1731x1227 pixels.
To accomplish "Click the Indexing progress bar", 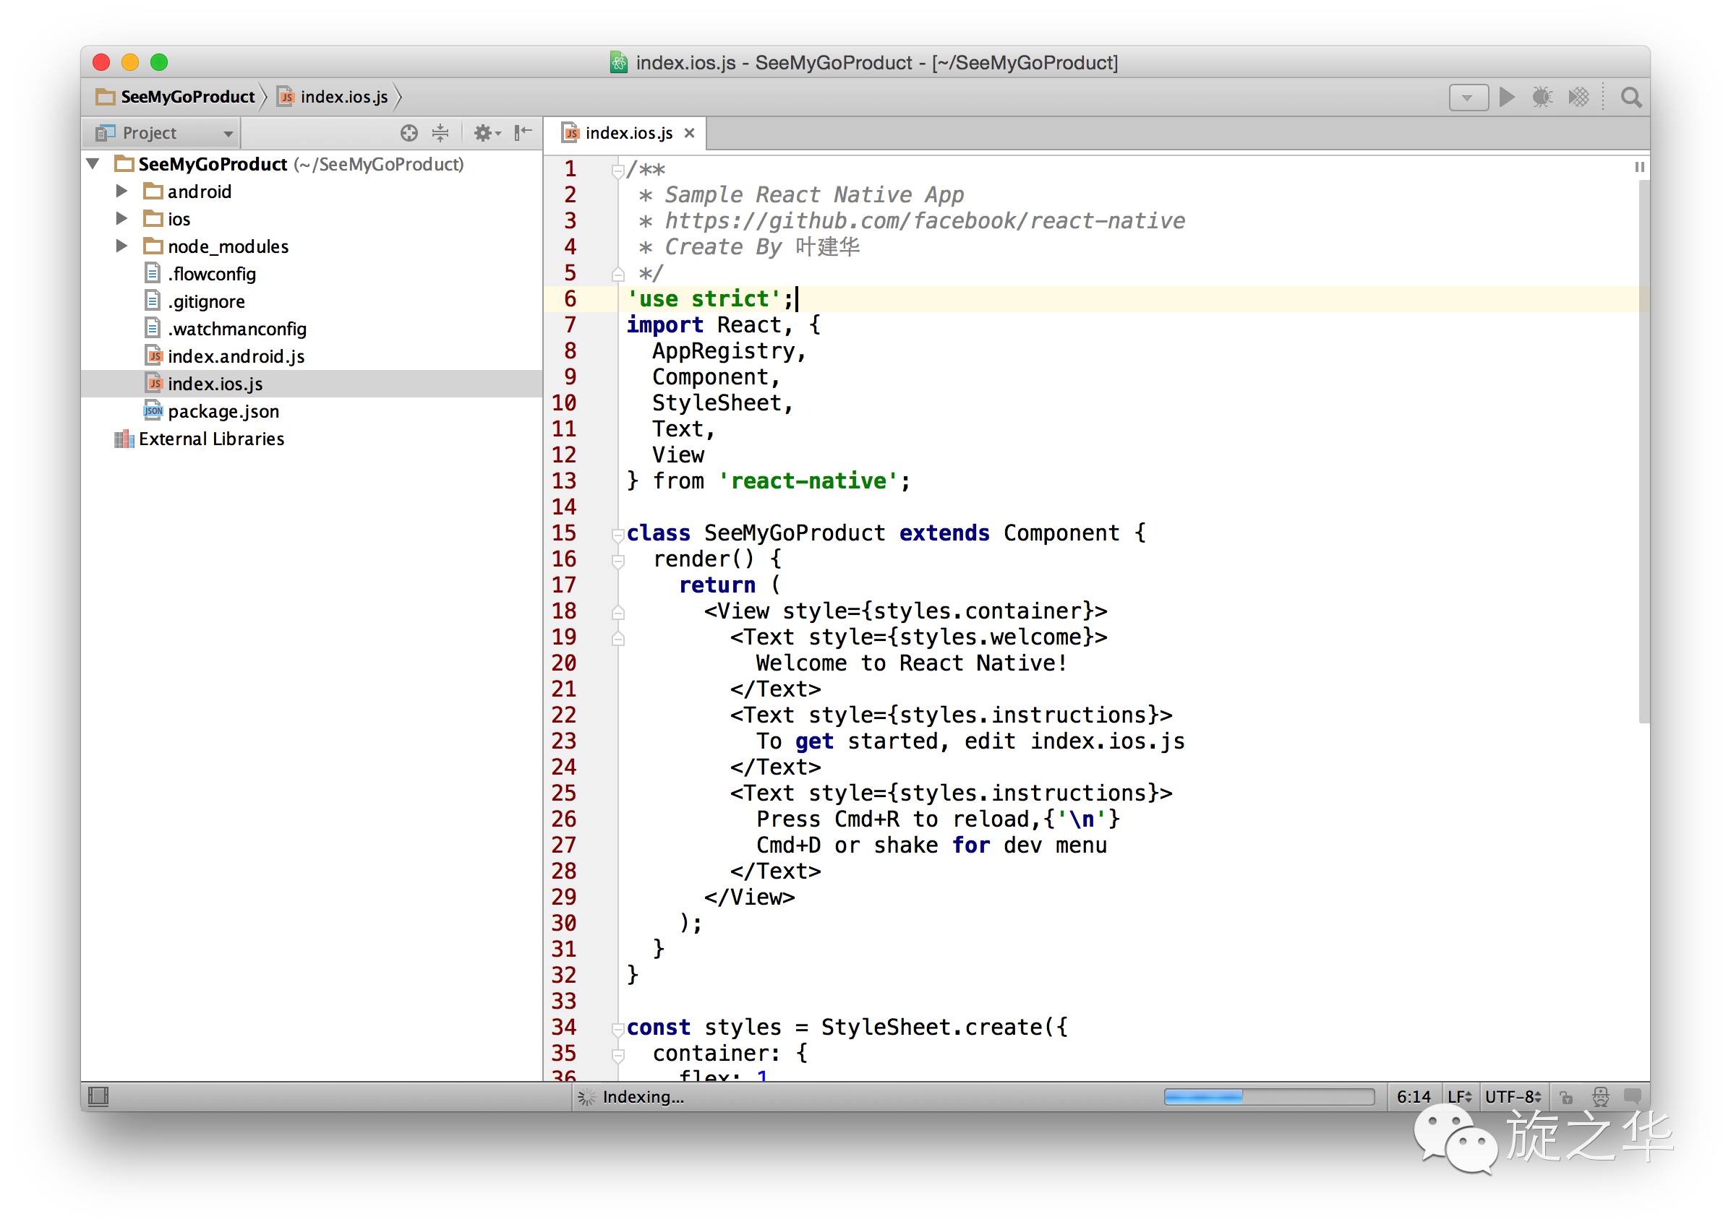I will click(x=1268, y=1096).
